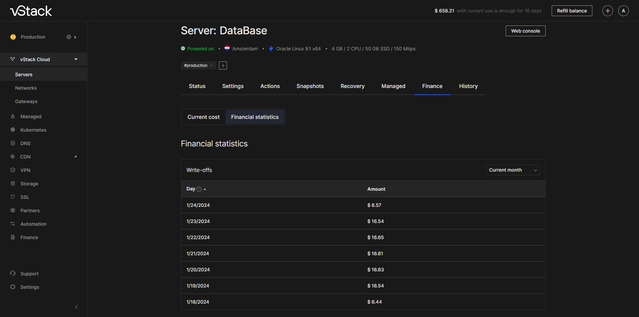Click Kubernetes sidebar icon
The image size is (639, 317).
point(13,130)
